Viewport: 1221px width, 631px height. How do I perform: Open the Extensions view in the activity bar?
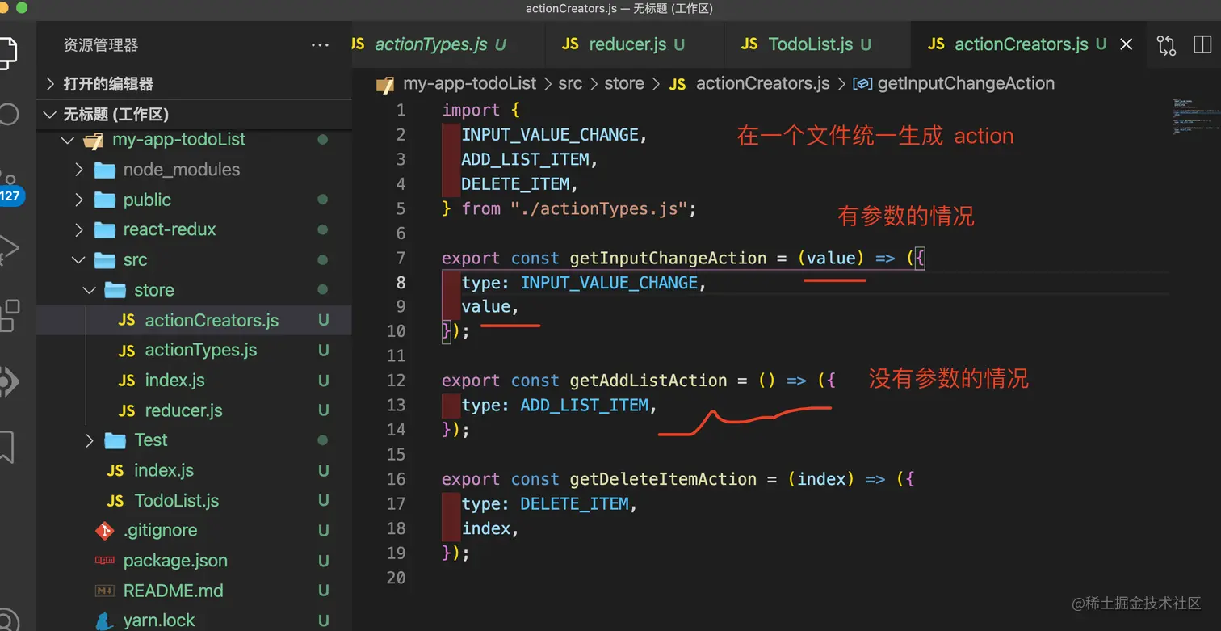click(9, 315)
